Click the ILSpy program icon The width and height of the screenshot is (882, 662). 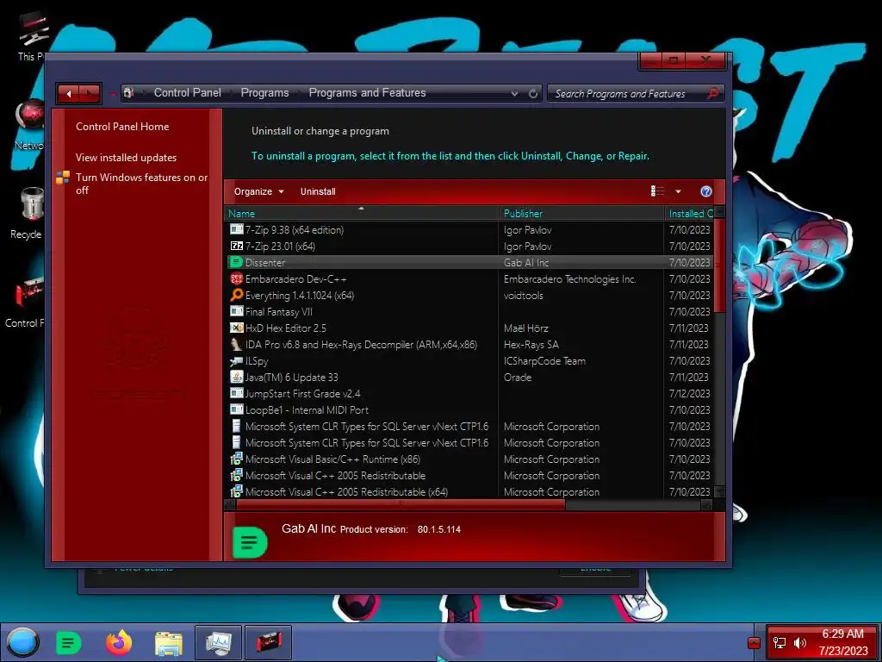pos(236,361)
